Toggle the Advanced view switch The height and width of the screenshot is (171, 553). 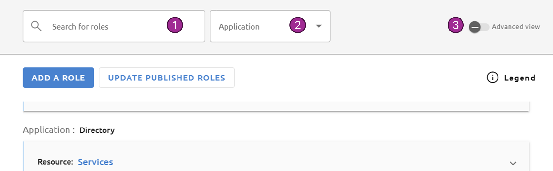[x=479, y=27]
